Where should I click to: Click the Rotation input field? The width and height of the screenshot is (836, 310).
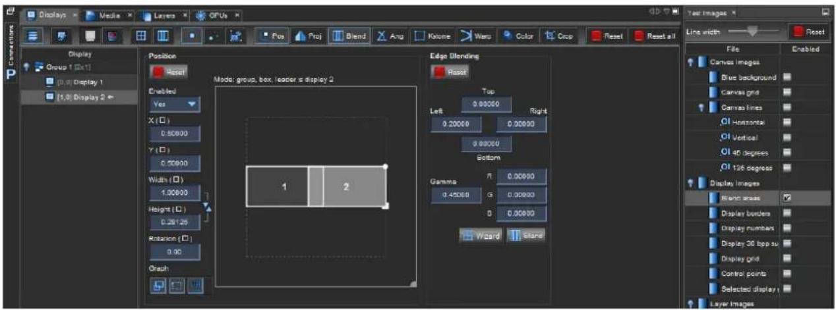click(x=174, y=252)
